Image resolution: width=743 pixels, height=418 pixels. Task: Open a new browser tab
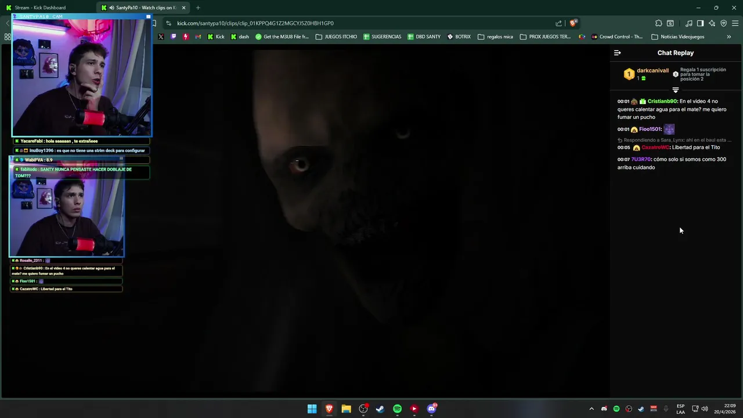pos(198,8)
